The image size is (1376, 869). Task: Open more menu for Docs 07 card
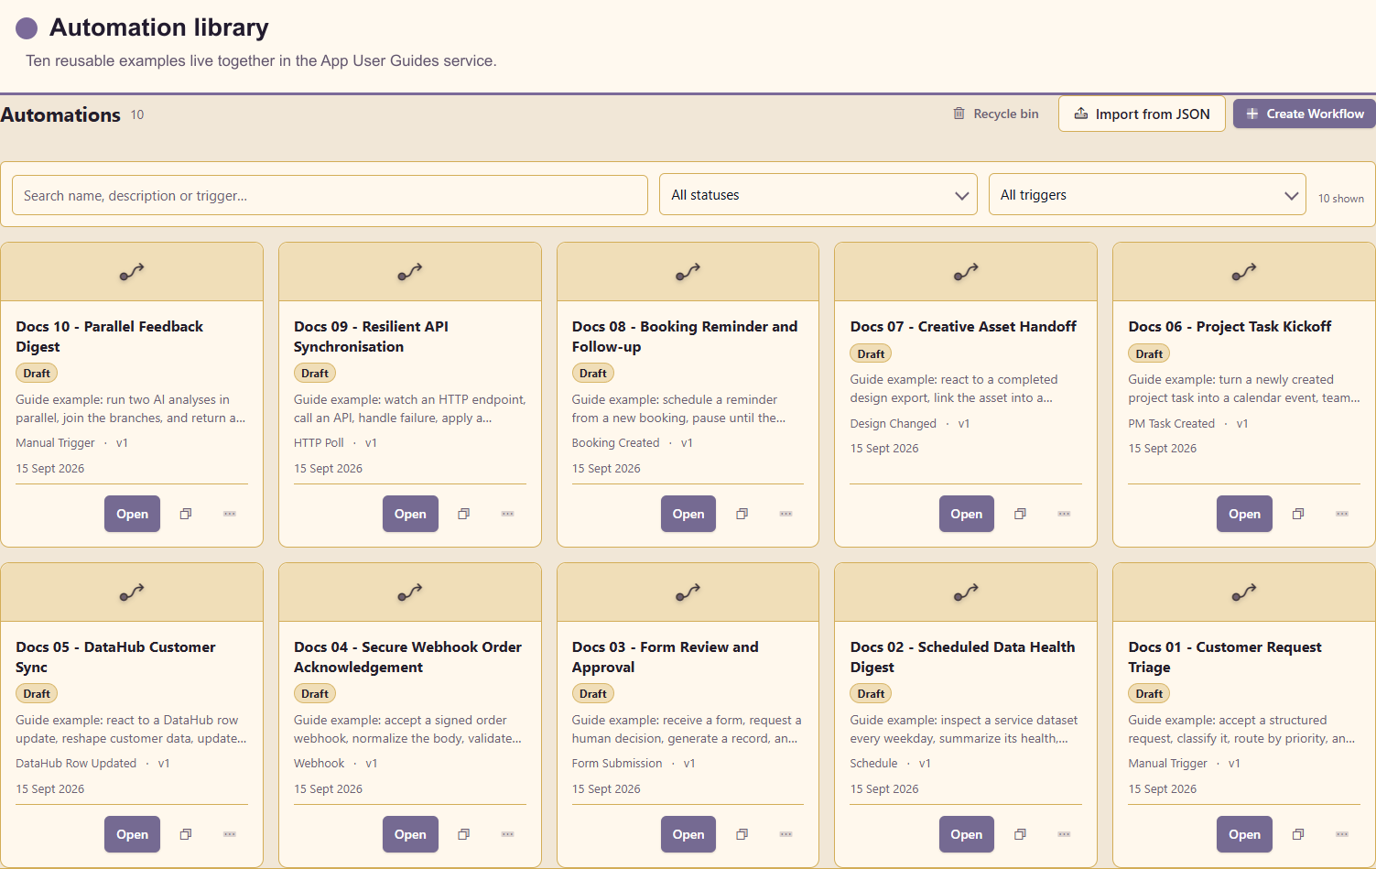[1064, 514]
